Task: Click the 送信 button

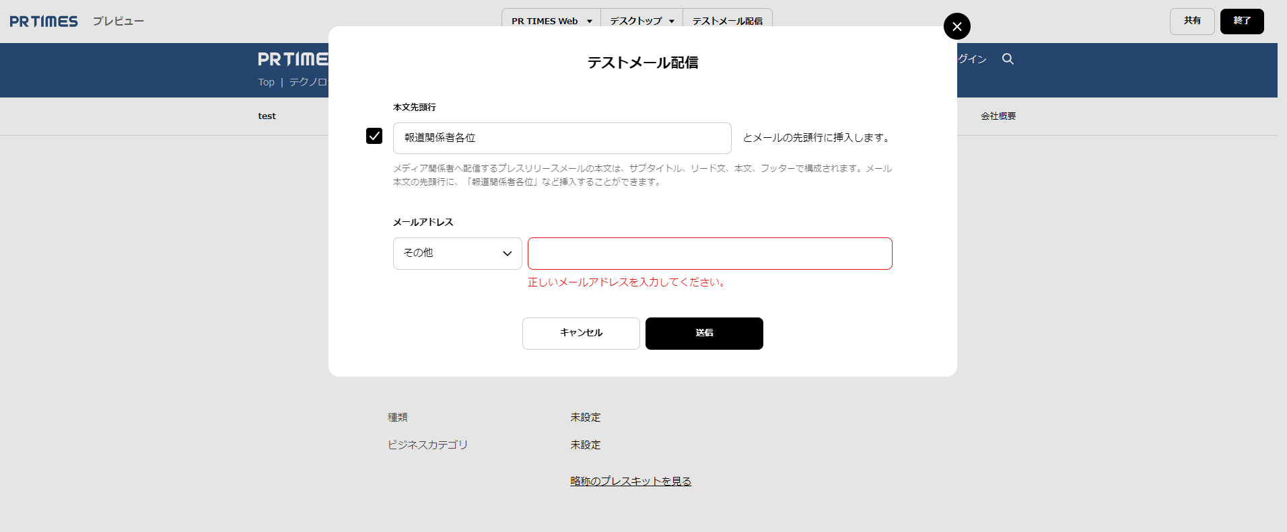Action: point(704,334)
